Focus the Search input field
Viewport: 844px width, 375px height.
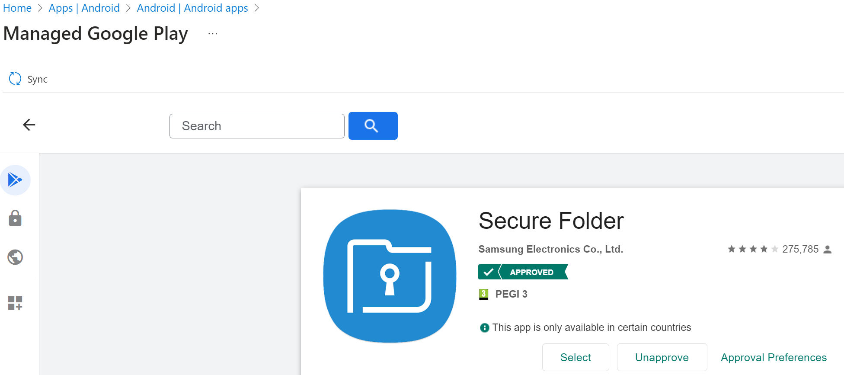click(x=257, y=126)
